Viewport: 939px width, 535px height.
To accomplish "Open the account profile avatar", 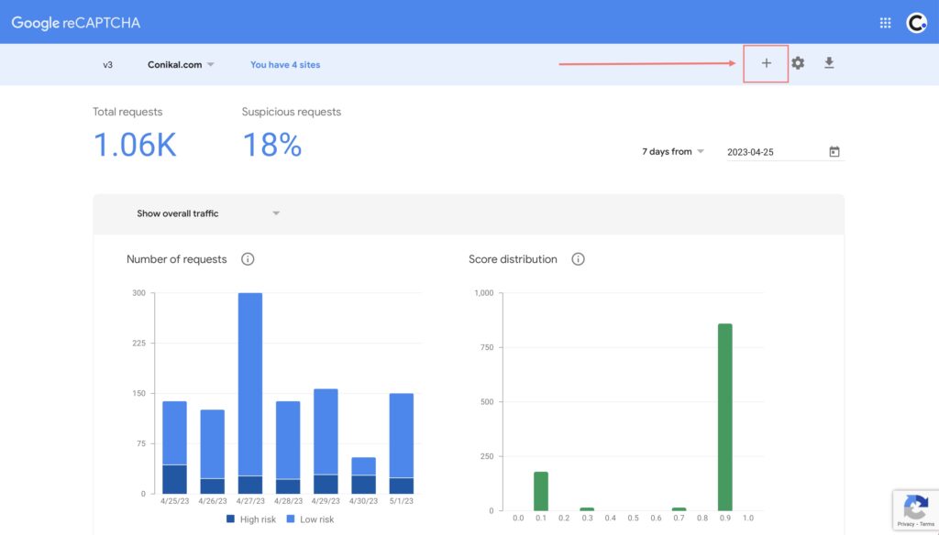I will point(916,23).
